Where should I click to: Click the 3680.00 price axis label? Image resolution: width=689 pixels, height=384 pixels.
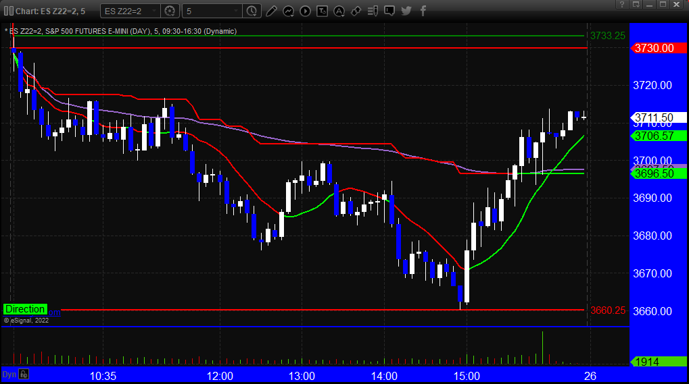pyautogui.click(x=652, y=236)
